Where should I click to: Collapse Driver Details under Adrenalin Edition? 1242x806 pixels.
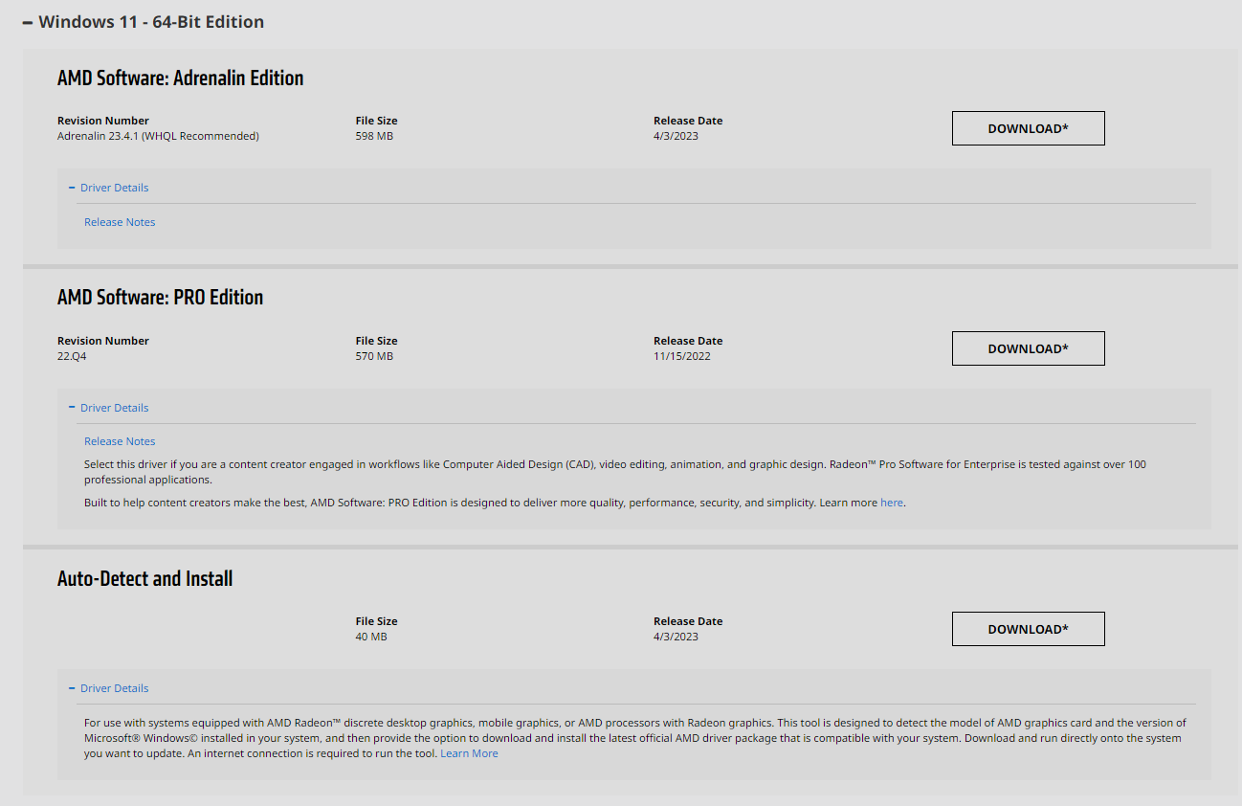point(108,188)
